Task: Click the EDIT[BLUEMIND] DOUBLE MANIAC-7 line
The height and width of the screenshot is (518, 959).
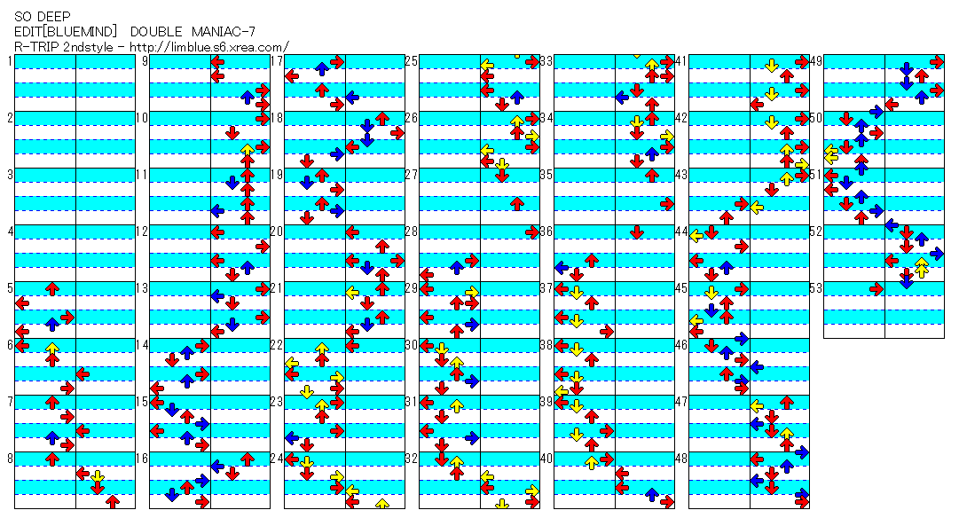Action: 135,32
